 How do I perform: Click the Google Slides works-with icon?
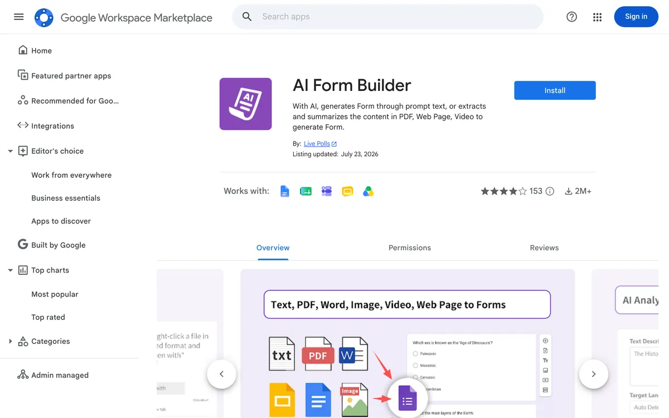347,191
